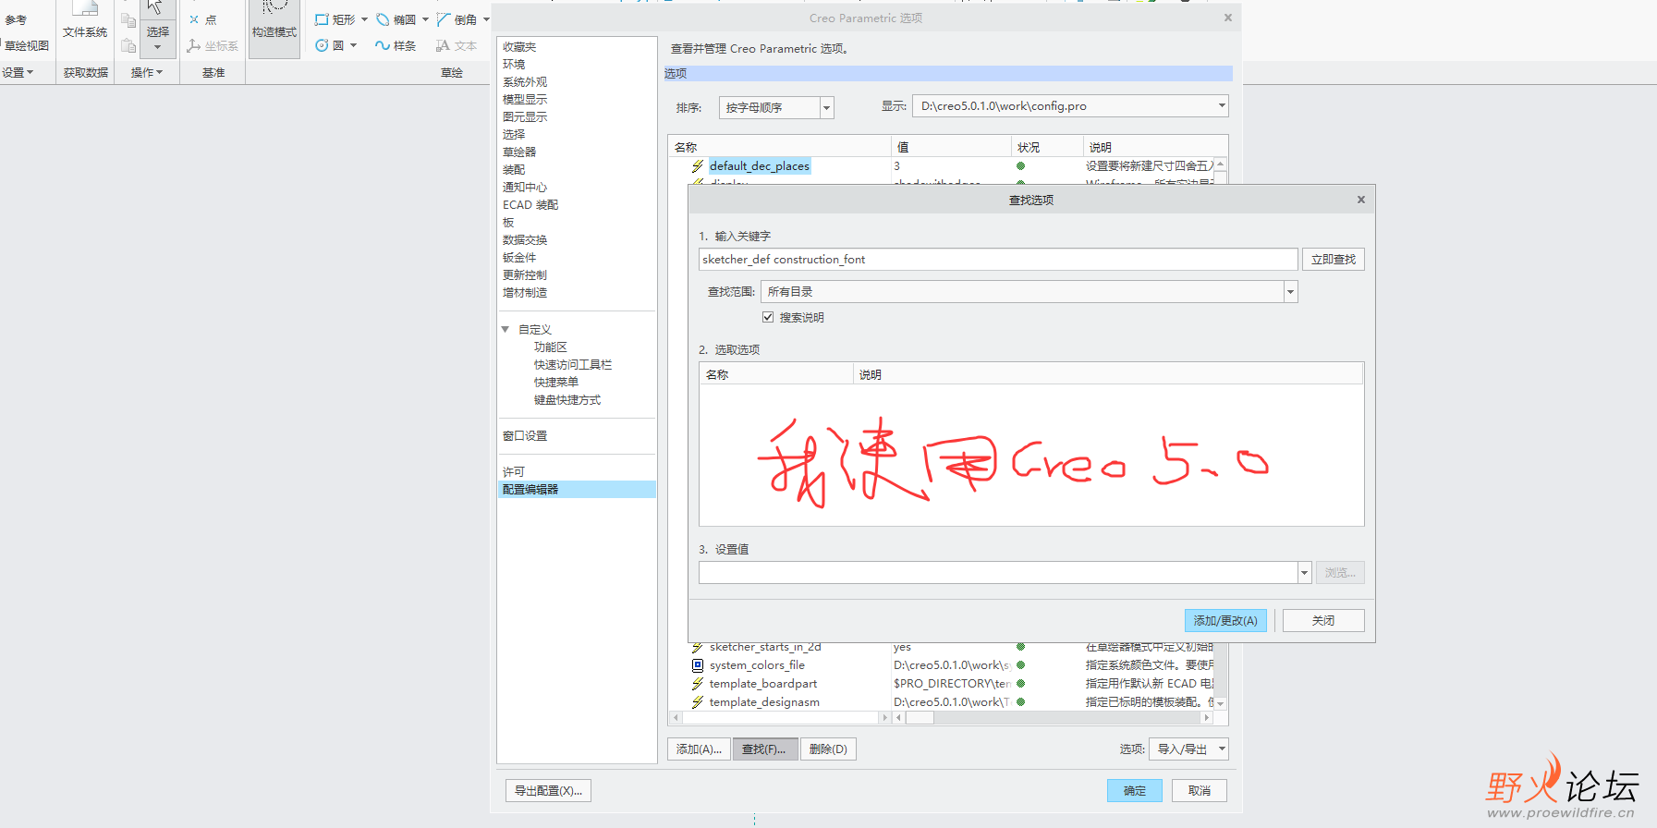1657x828 pixels.
Task: Open 功能区 under 自定义
Action: [x=551, y=347]
